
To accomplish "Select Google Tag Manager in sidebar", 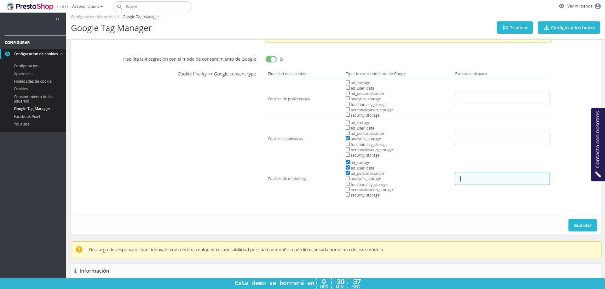I will (32, 109).
